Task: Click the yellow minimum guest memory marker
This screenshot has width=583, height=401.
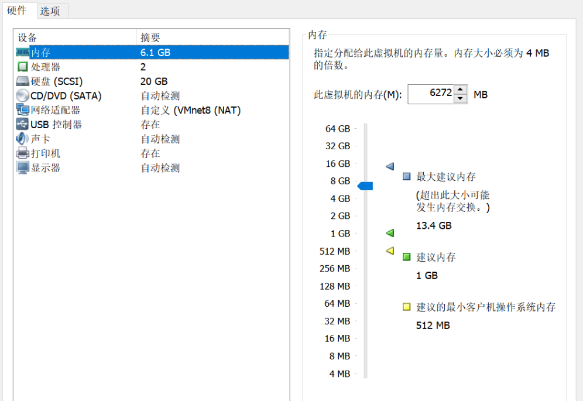Action: [x=390, y=251]
